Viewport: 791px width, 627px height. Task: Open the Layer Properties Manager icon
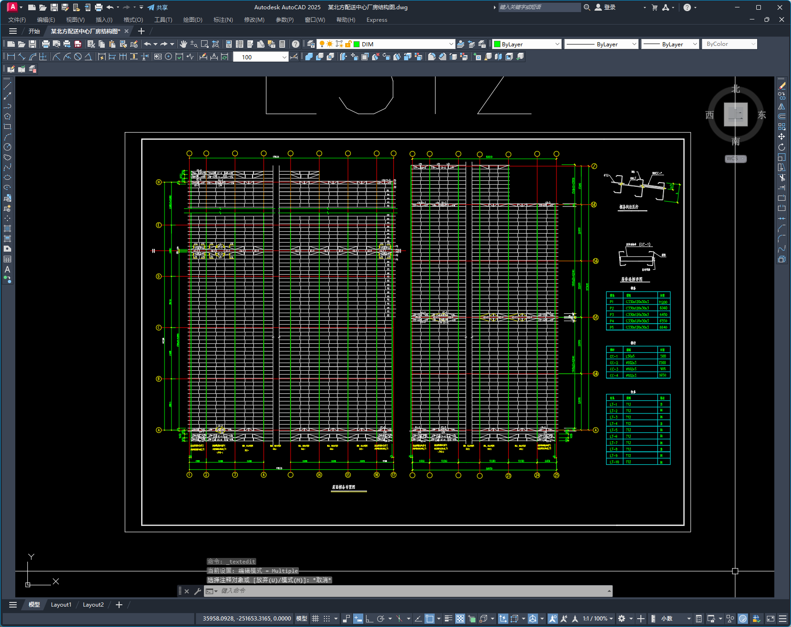[x=311, y=44]
